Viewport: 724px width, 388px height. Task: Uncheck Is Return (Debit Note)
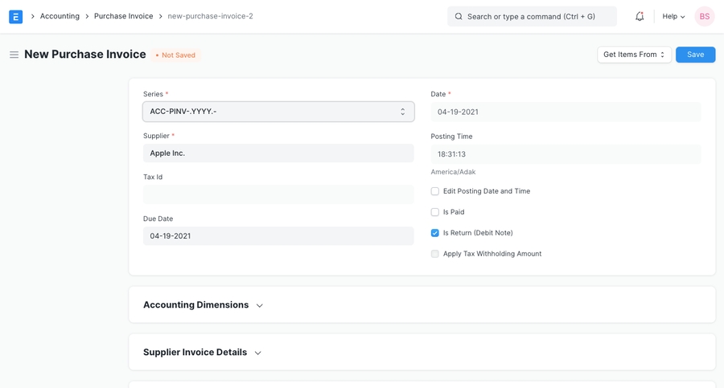[435, 233]
